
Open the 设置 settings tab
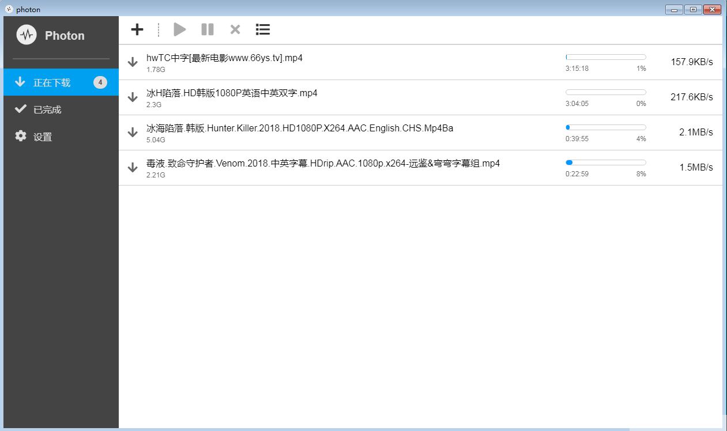(x=61, y=137)
